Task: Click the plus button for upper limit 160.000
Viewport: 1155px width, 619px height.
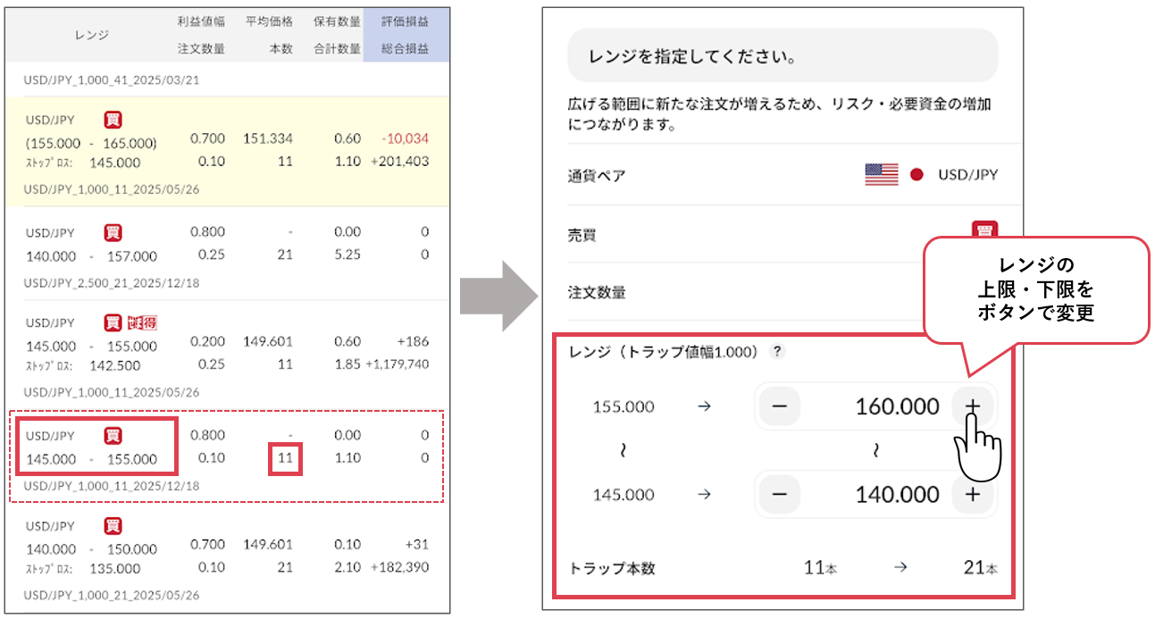Action: [972, 406]
